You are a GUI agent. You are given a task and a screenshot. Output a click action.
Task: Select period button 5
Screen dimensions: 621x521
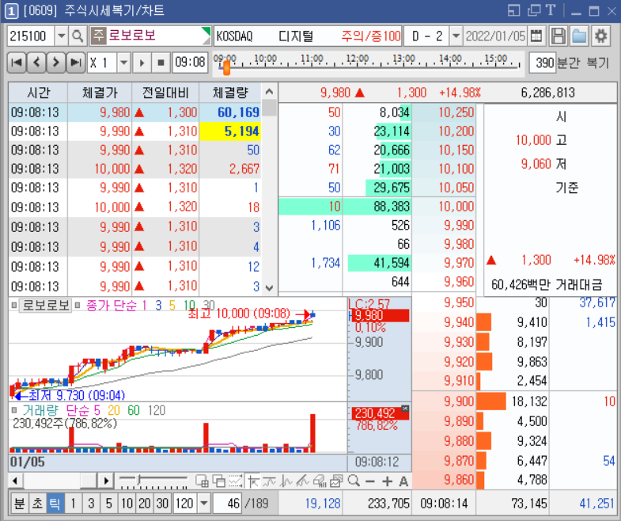click(x=108, y=504)
